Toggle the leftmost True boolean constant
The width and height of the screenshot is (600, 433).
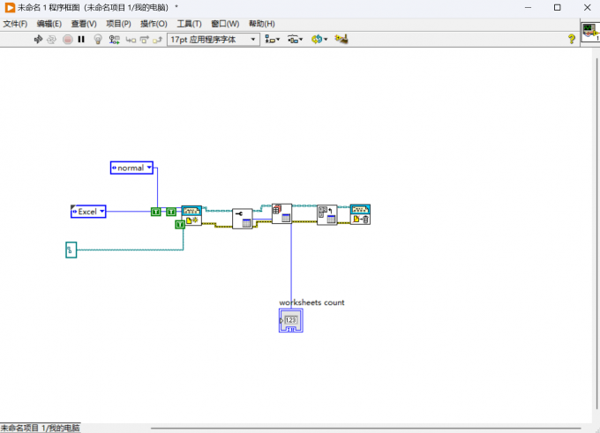(156, 212)
